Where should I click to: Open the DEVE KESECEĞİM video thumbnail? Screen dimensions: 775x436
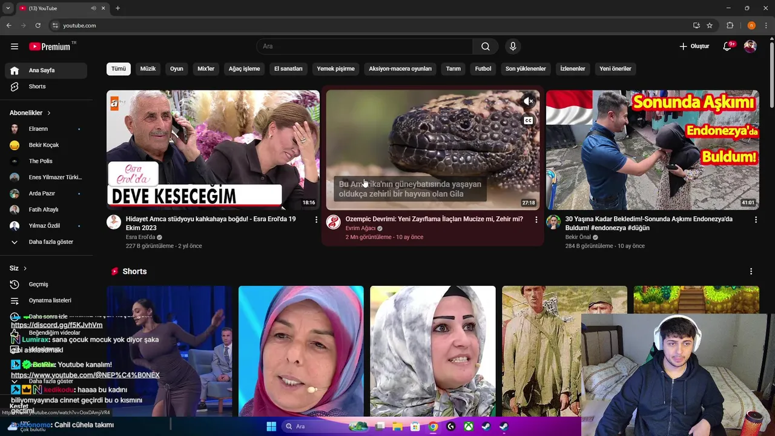point(213,150)
